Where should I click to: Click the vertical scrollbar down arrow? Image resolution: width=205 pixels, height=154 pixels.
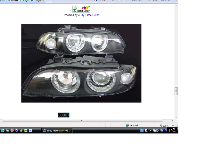click(176, 117)
